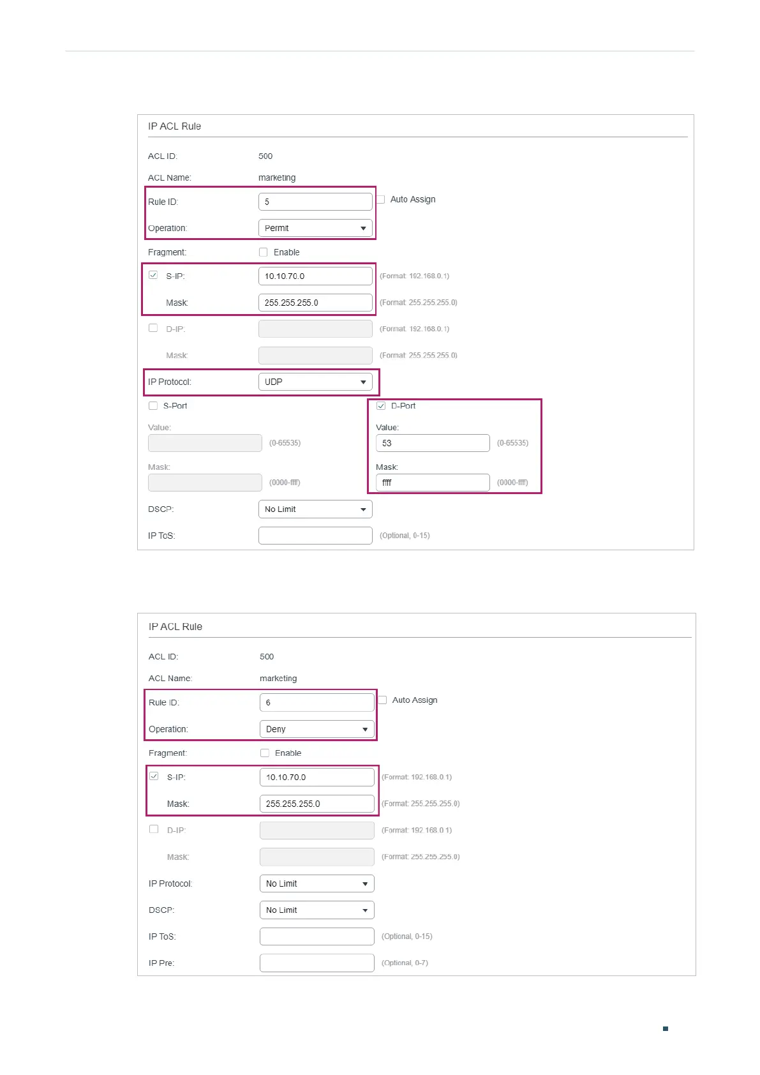This screenshot has width=760, height=1075.
Task: Click the D-Port Mask field containing ffff
Action: pos(433,483)
